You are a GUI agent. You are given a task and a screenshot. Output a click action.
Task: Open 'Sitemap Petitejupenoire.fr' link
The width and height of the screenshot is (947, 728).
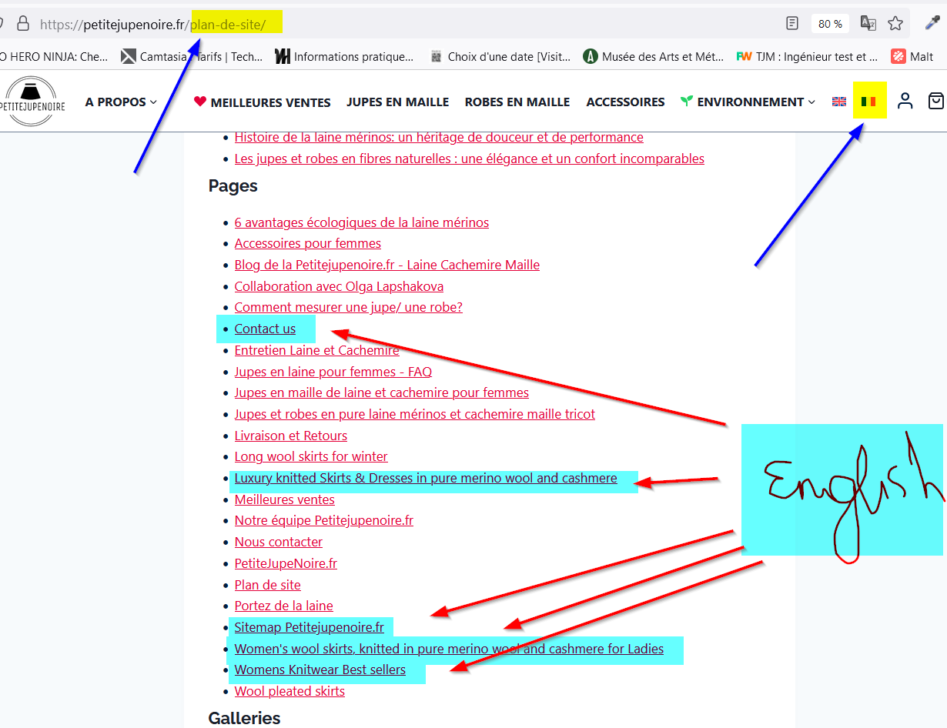(x=310, y=627)
